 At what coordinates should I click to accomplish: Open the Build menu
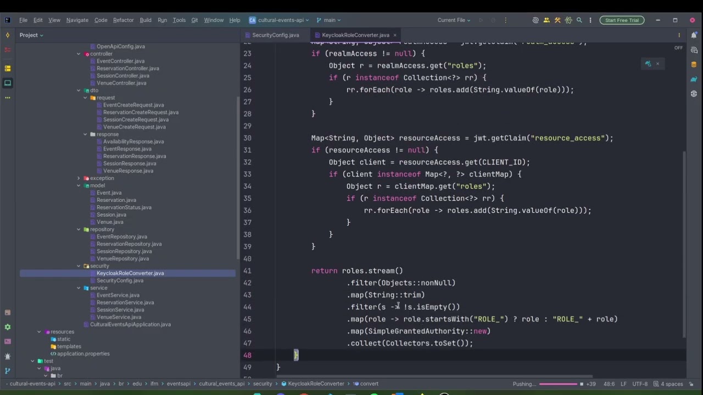click(146, 20)
